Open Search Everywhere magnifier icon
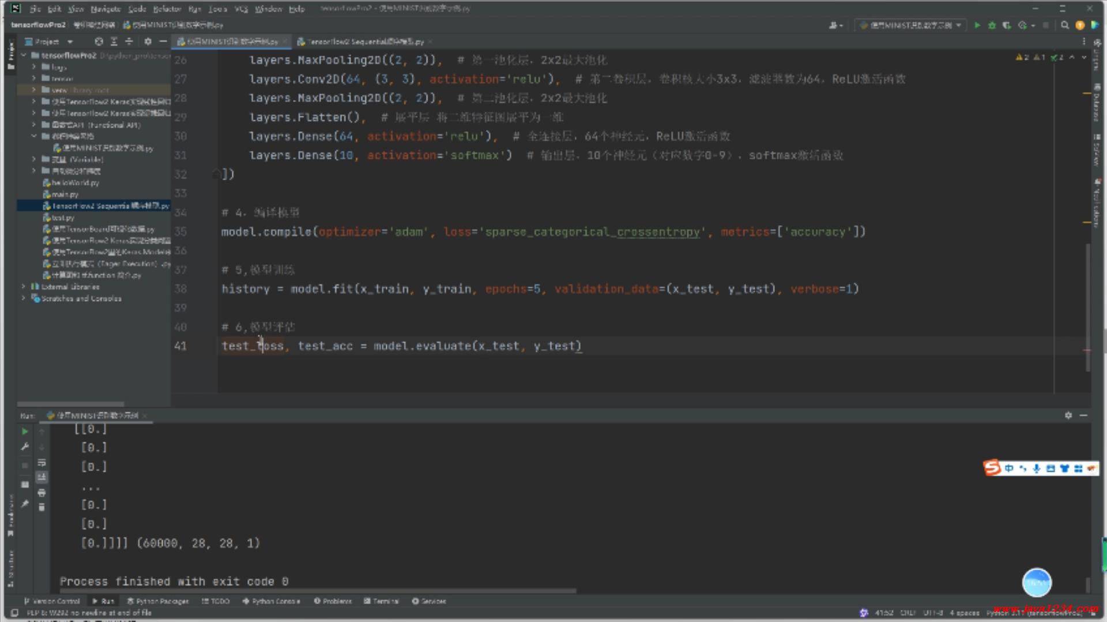Screen dimensions: 1107x622 pyautogui.click(x=1065, y=25)
